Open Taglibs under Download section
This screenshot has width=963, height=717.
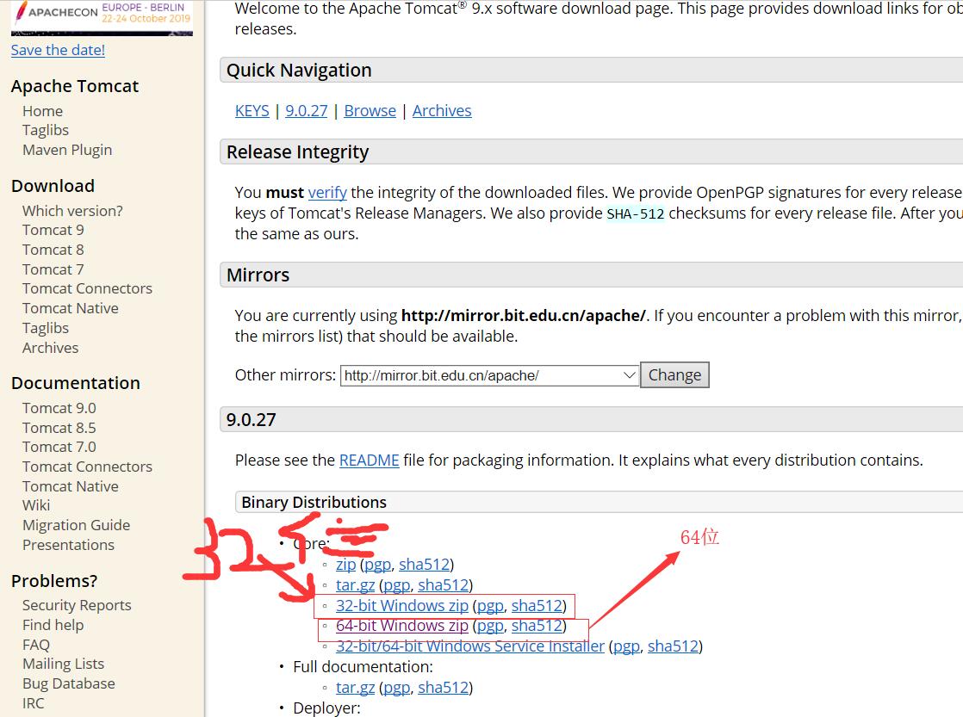point(46,328)
